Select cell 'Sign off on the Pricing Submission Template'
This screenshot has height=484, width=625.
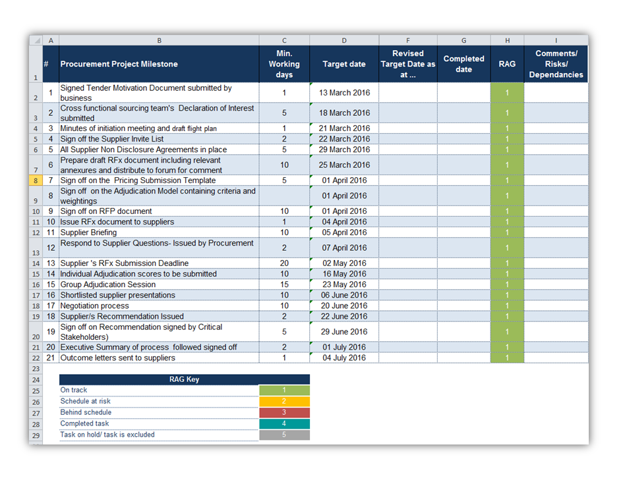(159, 180)
